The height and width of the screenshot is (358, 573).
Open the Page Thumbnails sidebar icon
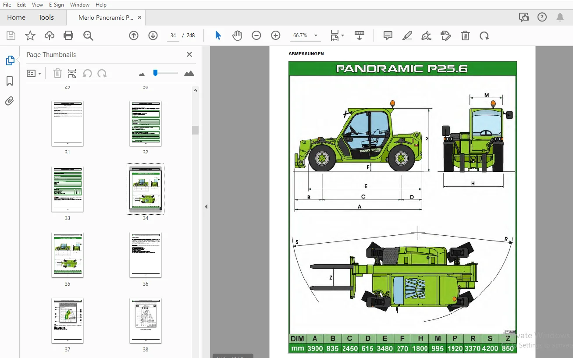pyautogui.click(x=10, y=61)
